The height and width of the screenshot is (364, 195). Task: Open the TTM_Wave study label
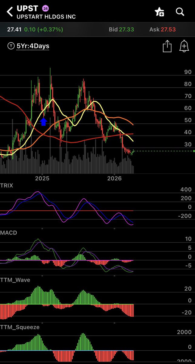[x=15, y=280]
